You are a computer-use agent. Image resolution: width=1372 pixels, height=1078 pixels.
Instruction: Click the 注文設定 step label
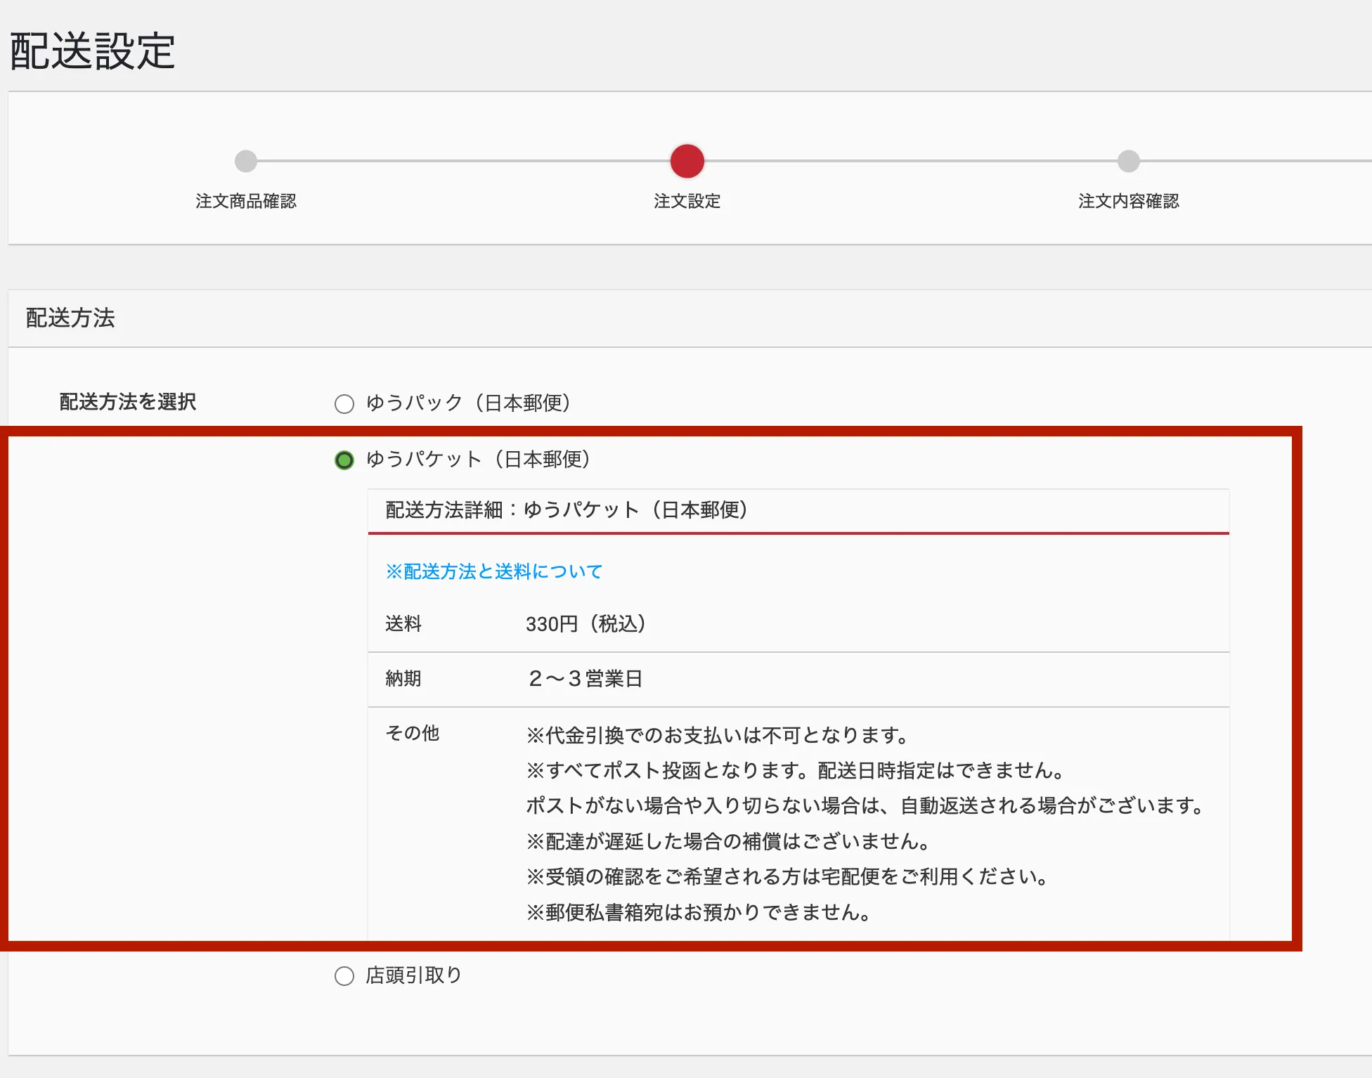tap(687, 201)
